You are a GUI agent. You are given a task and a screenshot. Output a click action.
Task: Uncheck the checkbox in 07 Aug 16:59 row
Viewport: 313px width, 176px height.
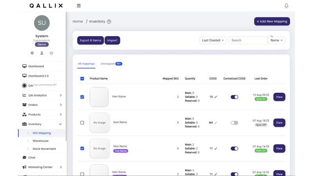tap(82, 149)
